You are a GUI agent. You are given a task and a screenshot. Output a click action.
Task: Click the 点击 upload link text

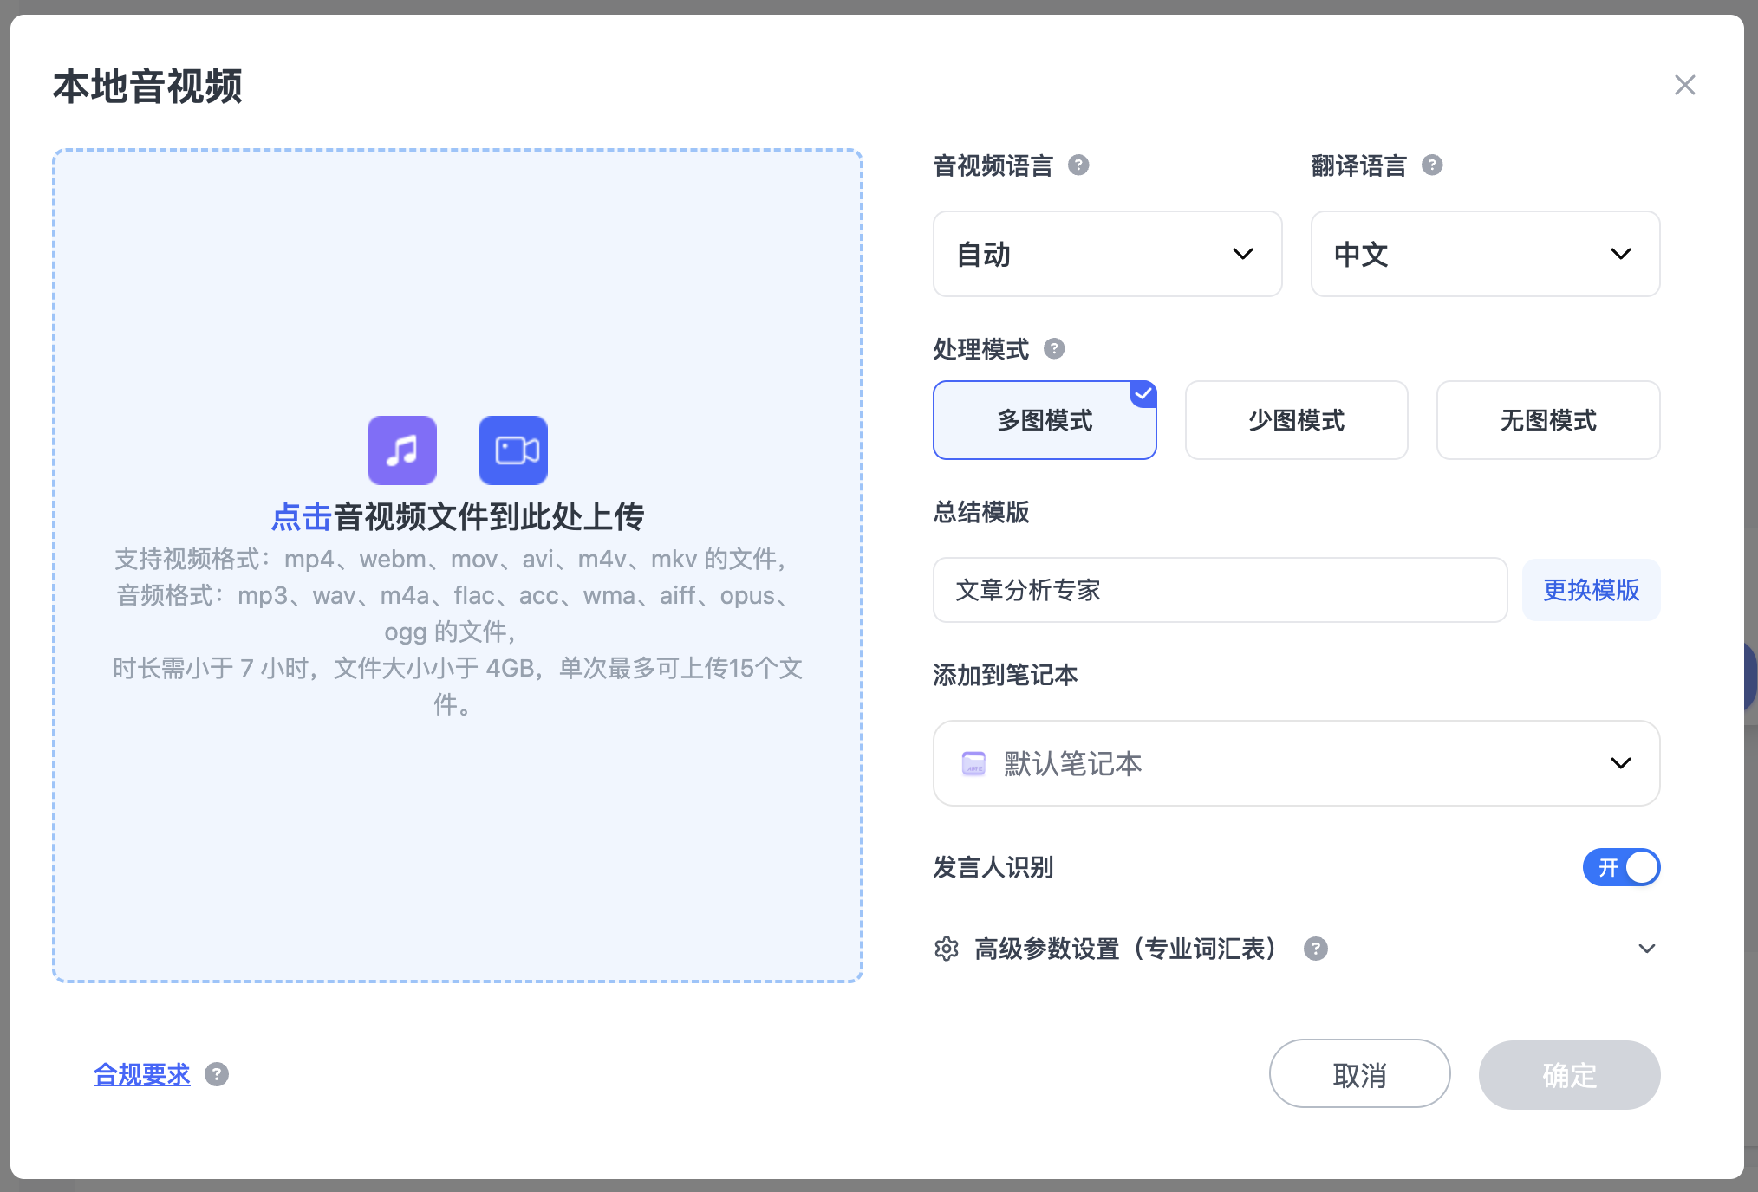302,516
